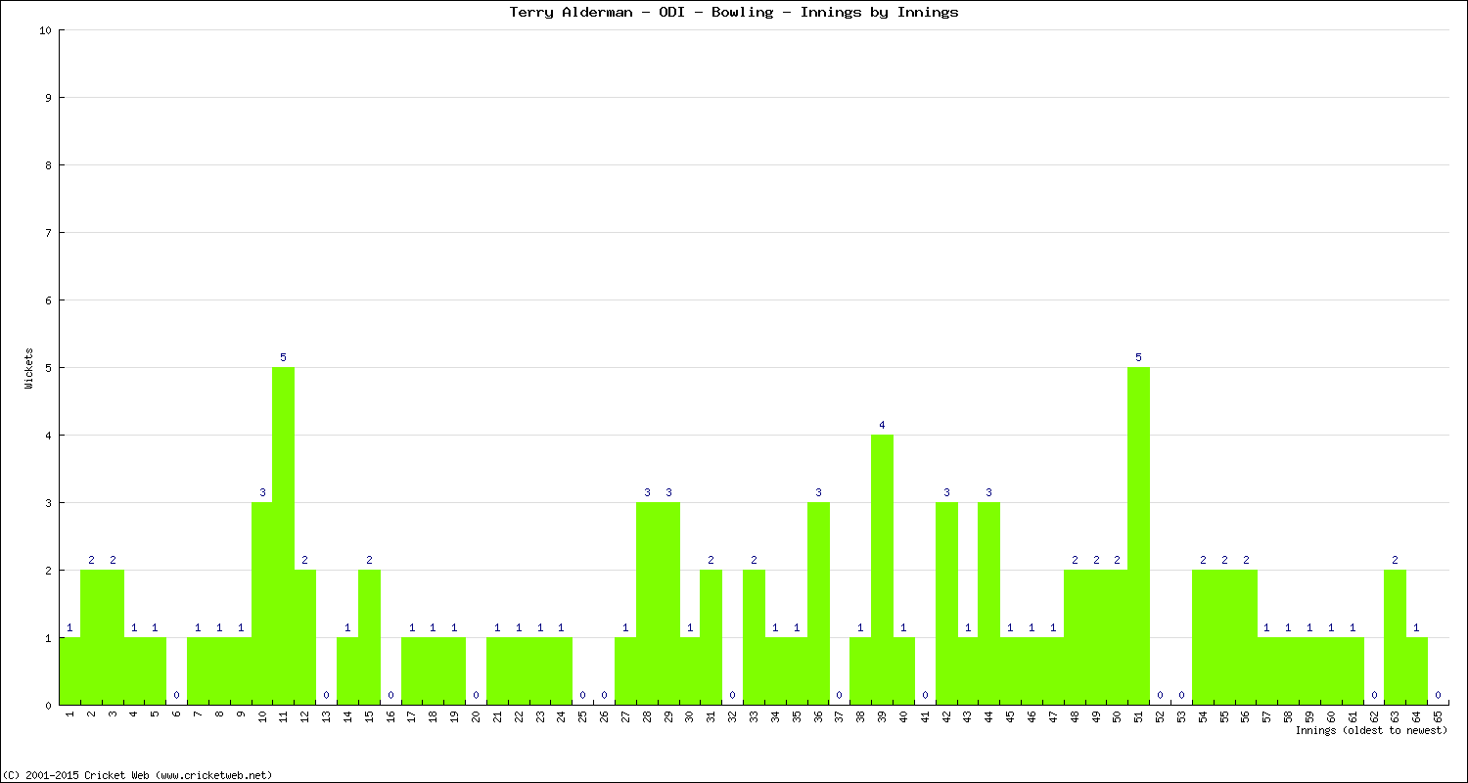This screenshot has width=1468, height=783.
Task: Select the 3-wicket bar at innings 10
Action: point(262,604)
